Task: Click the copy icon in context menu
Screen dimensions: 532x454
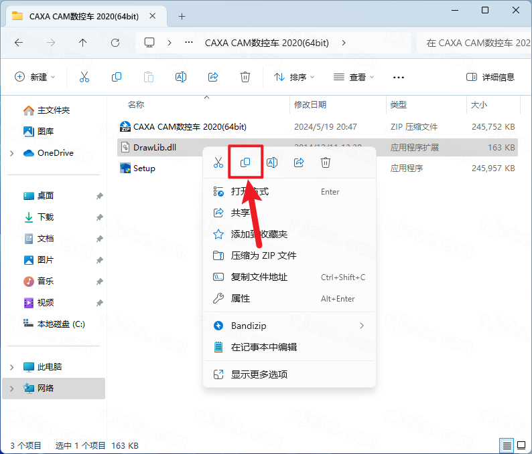Action: (245, 162)
